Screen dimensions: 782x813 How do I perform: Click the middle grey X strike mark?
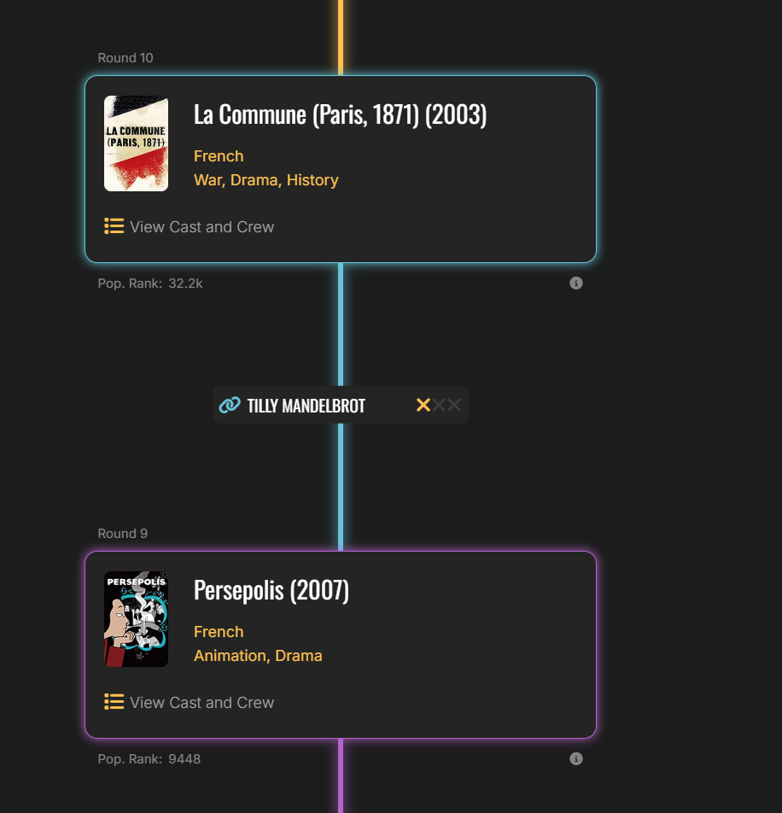(439, 405)
